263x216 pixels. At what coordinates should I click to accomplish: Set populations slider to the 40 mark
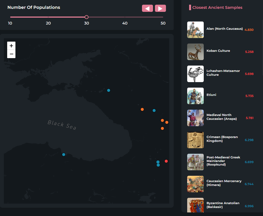[x=125, y=17]
